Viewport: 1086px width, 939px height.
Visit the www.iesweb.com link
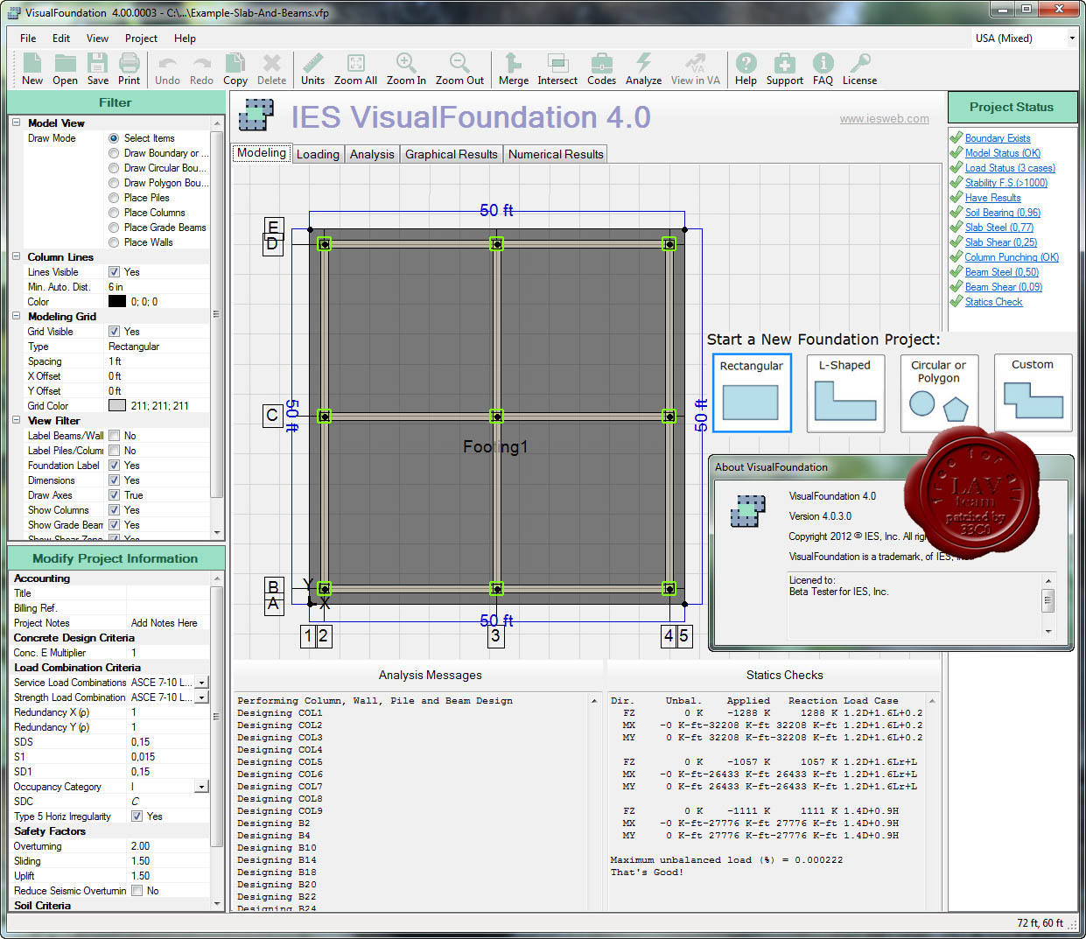point(885,119)
